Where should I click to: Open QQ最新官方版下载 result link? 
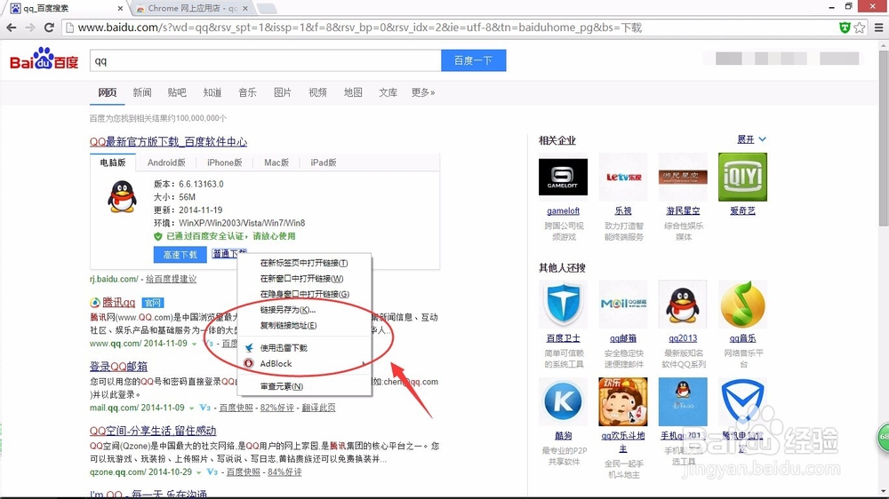168,141
